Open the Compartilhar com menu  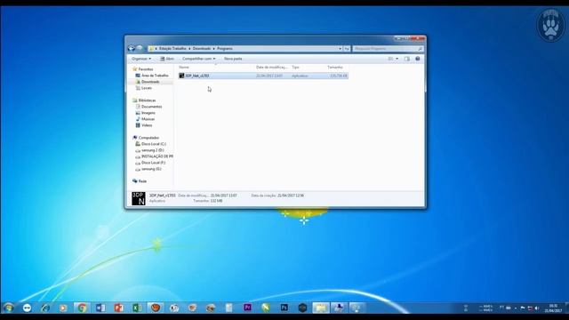coord(199,59)
